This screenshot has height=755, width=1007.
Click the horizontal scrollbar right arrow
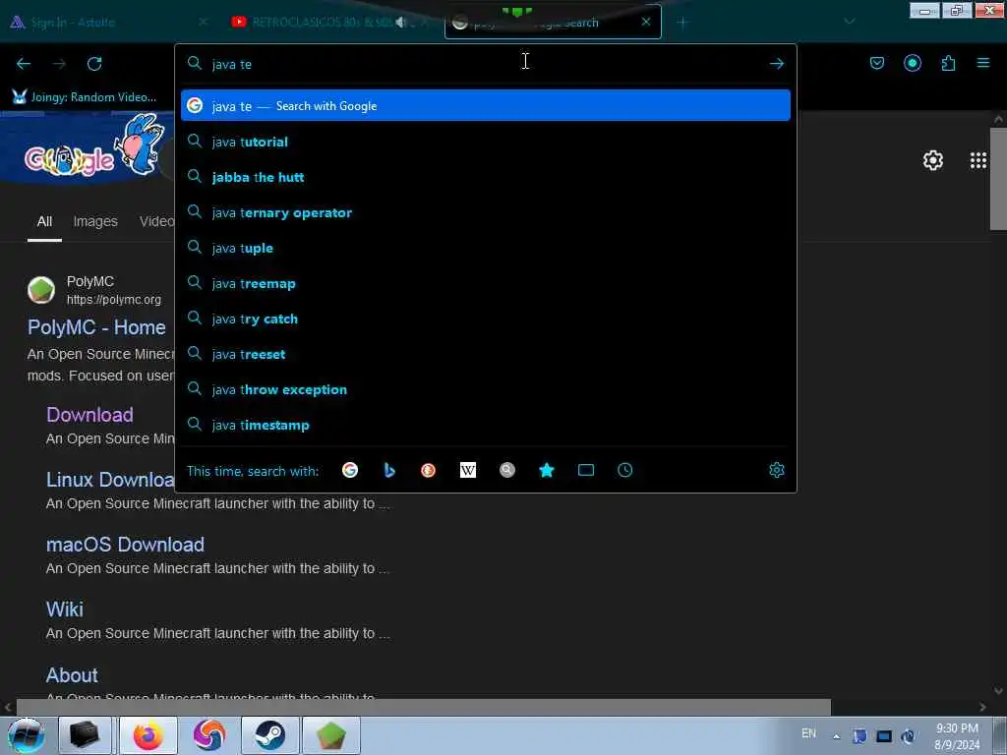982,707
